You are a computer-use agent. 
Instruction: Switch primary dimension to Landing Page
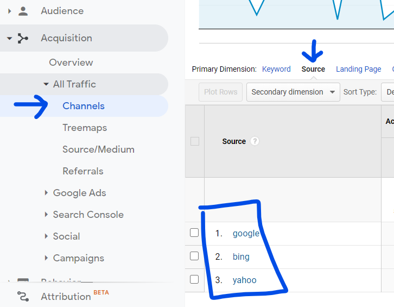tap(359, 69)
